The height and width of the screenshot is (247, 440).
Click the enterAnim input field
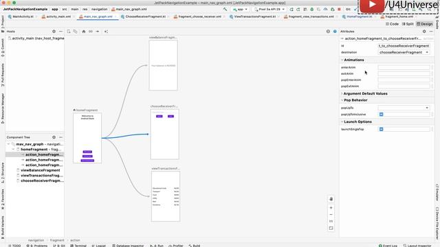point(404,67)
